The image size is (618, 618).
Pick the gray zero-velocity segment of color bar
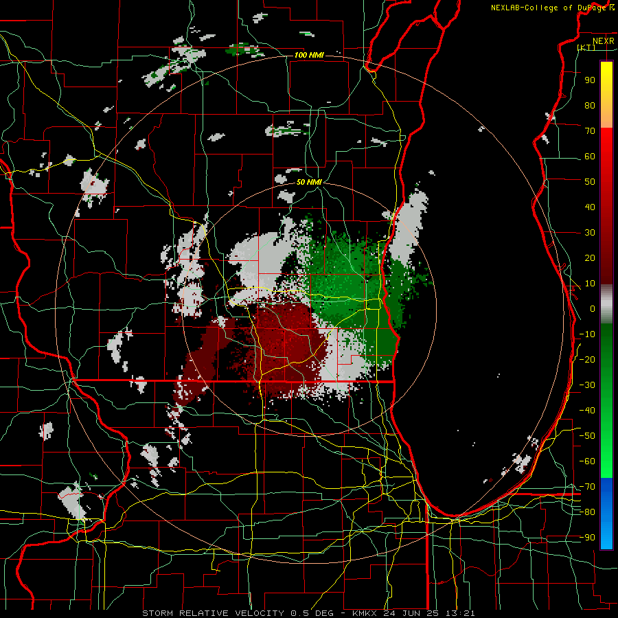(606, 304)
